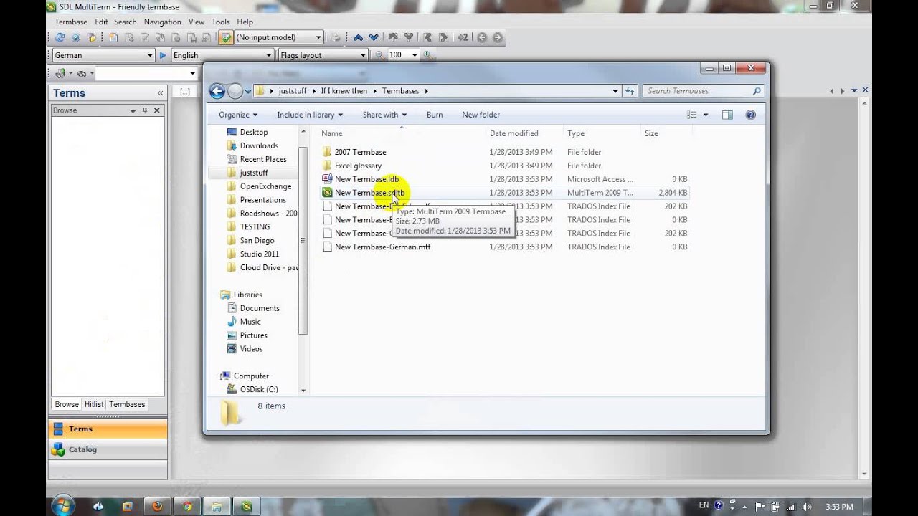Click the zoom out magnifier icon
This screenshot has width=918, height=516.
379,55
